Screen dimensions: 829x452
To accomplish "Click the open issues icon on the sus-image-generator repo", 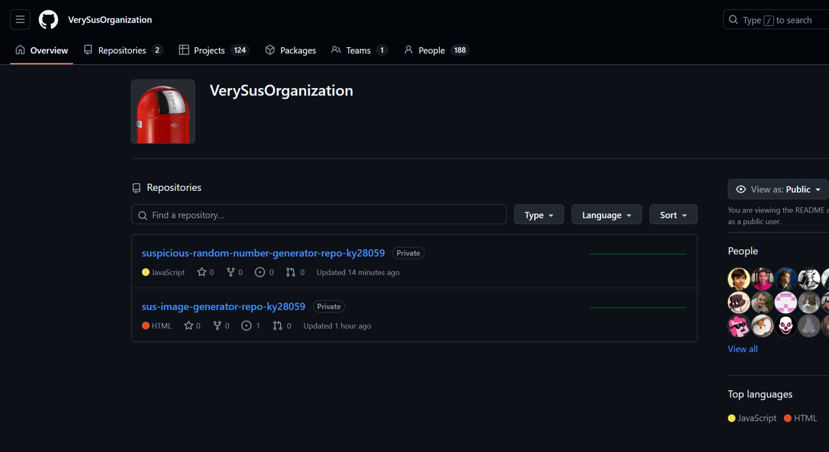I will click(x=246, y=326).
